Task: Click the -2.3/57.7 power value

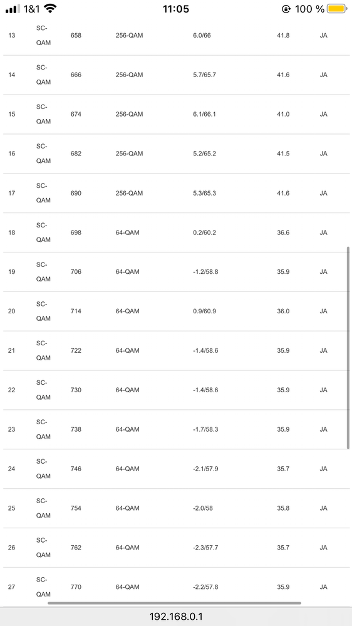Action: [205, 547]
